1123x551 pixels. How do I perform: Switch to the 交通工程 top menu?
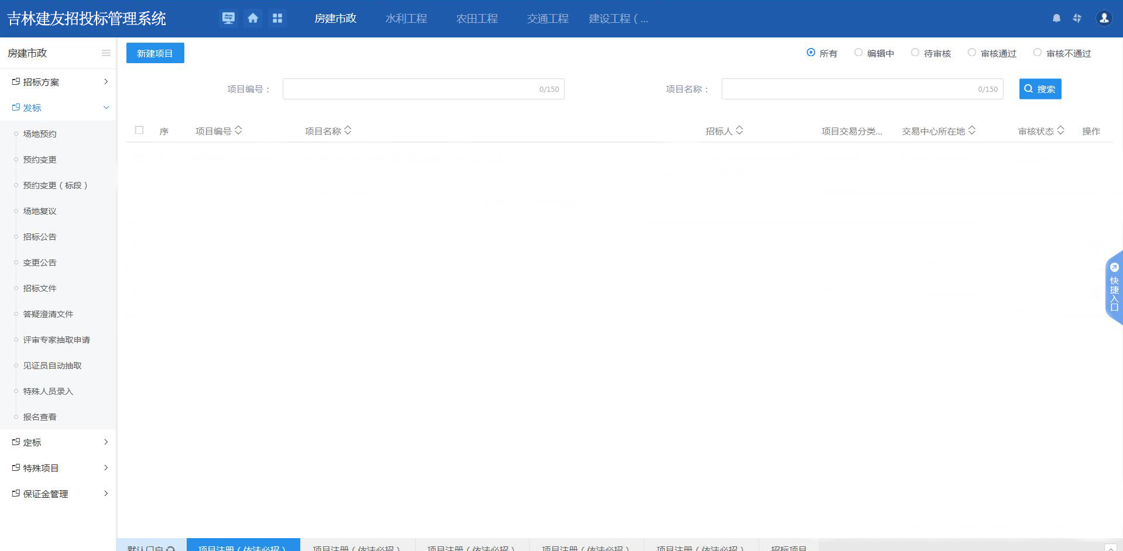coord(548,19)
